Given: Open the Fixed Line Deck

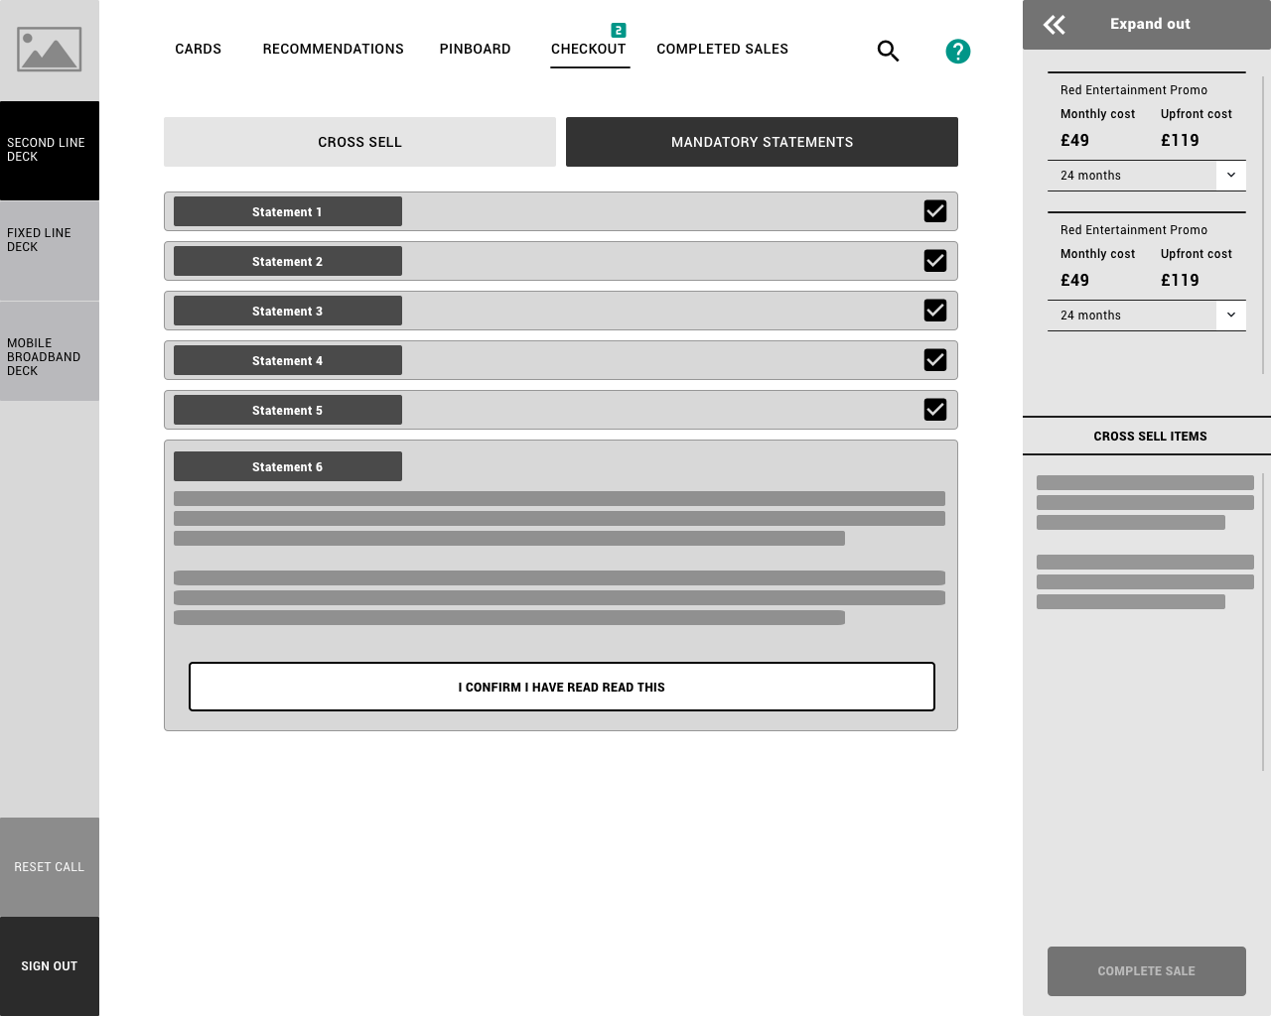Looking at the screenshot, I should pyautogui.click(x=50, y=251).
